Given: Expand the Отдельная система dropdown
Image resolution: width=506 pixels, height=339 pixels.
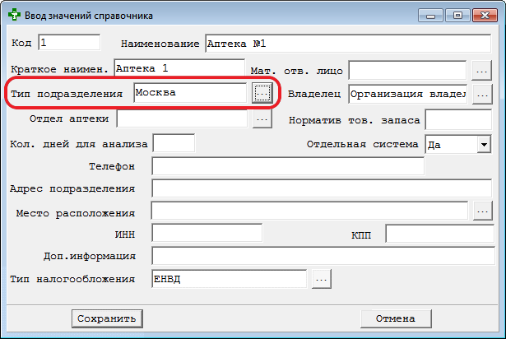Looking at the screenshot, I should point(484,144).
